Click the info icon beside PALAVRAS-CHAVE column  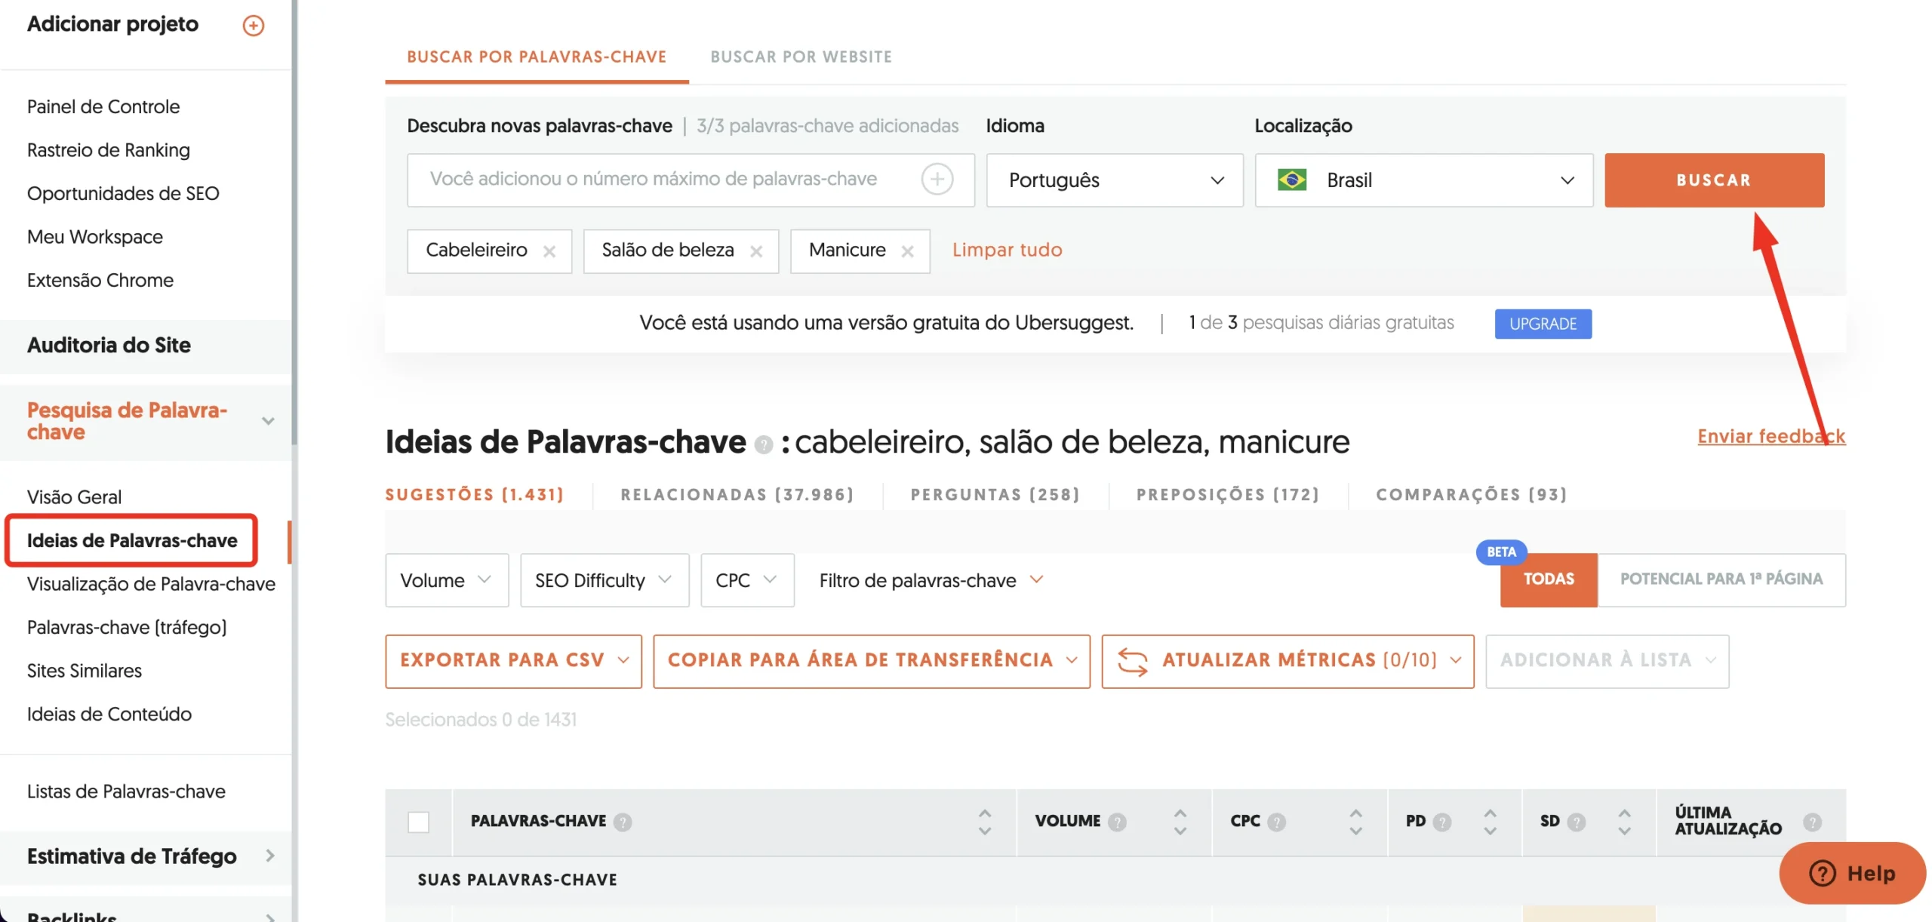622,822
